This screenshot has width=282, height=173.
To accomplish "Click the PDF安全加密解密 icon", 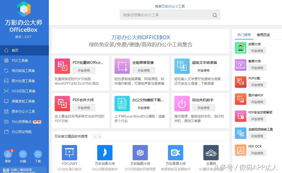I will pyautogui.click(x=241, y=116).
